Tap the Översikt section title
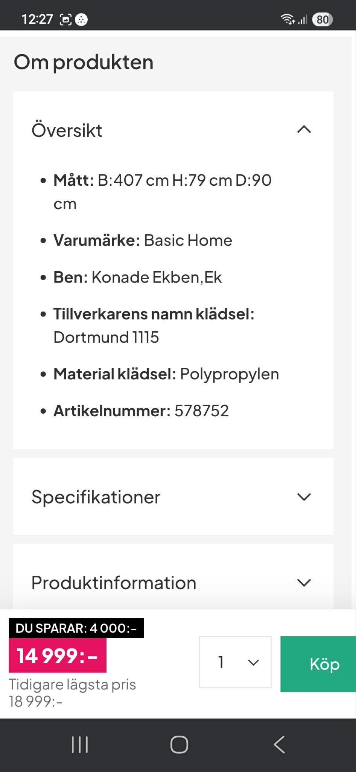 pyautogui.click(x=67, y=130)
